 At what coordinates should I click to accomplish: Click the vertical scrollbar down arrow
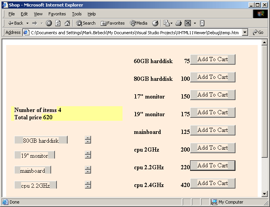pos(264,194)
